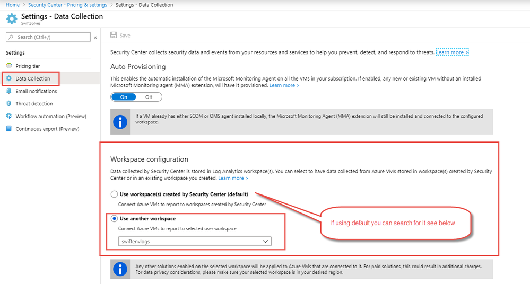Click 'Connect Azure VMs to report to workspaces created by Security Center'

click(x=192, y=205)
